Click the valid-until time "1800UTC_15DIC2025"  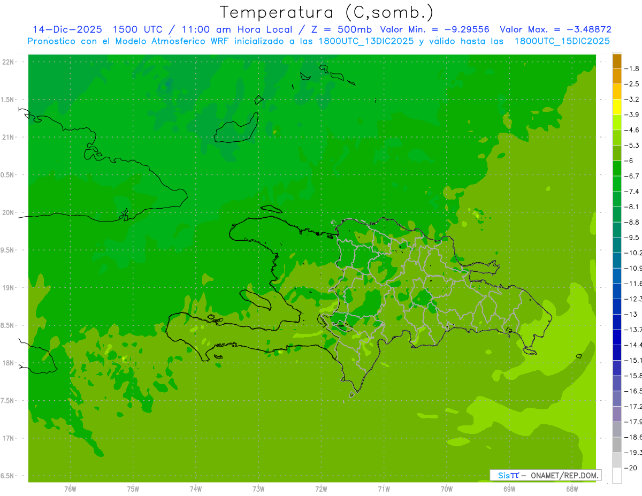click(561, 41)
